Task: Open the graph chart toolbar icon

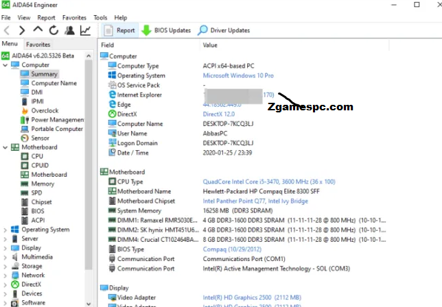Action: point(85,30)
